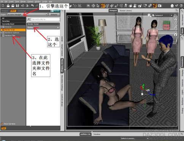184x141 pixels.
Task: Toggle the Show Sub Items checkbox
Action: 2,124
